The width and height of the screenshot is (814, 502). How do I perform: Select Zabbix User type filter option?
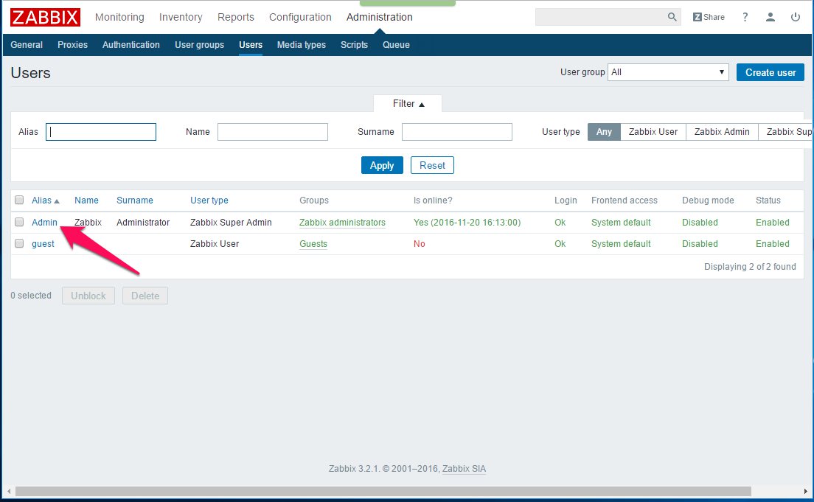tap(653, 132)
